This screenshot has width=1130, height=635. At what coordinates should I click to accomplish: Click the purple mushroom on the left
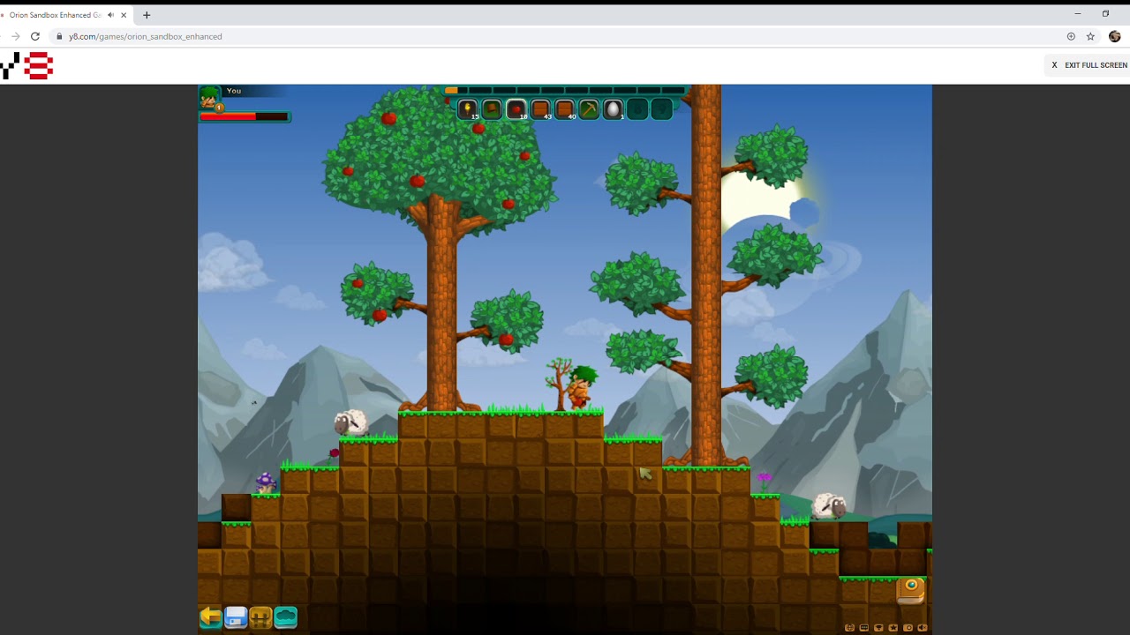pos(266,482)
